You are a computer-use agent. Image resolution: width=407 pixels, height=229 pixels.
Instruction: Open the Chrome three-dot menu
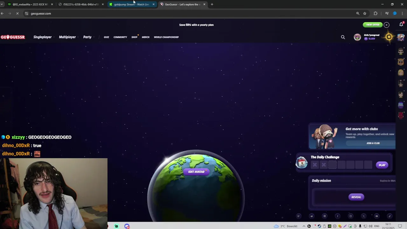pos(403,13)
